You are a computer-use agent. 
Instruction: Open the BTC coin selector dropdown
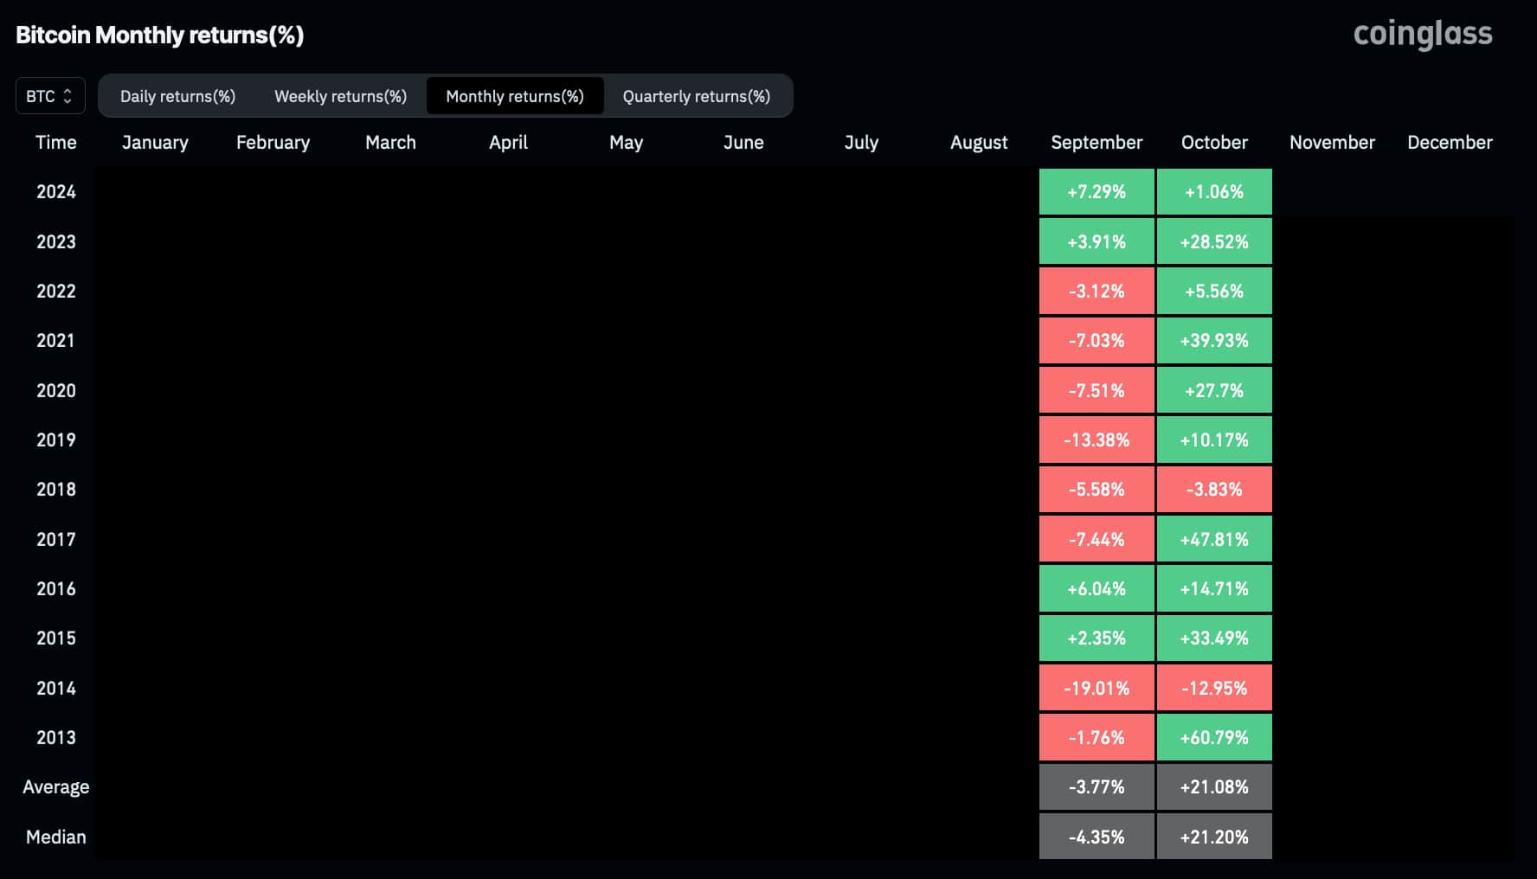(x=50, y=96)
